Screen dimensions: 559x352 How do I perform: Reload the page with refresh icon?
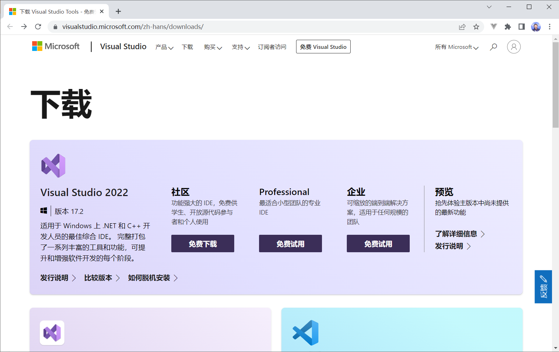click(x=38, y=27)
